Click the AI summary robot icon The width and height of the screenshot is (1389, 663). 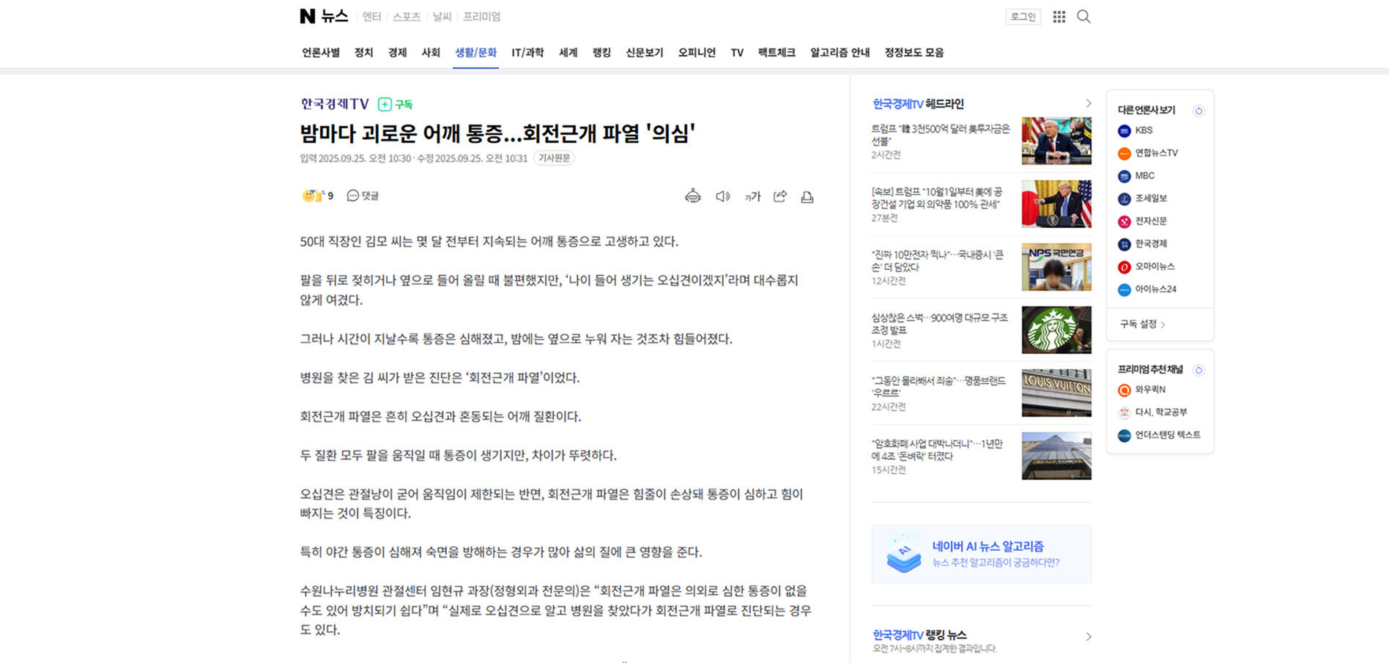[x=692, y=196]
